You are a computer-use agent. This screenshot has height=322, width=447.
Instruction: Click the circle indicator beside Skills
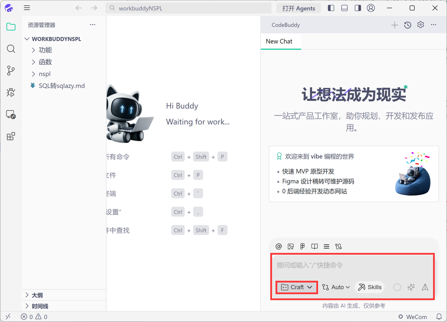(397, 287)
